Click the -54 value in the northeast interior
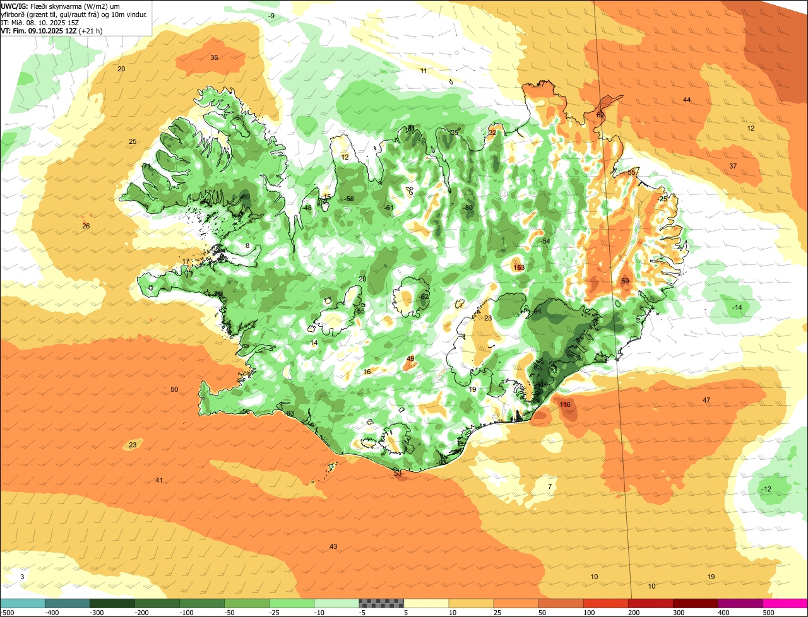The image size is (808, 617). coord(545,242)
